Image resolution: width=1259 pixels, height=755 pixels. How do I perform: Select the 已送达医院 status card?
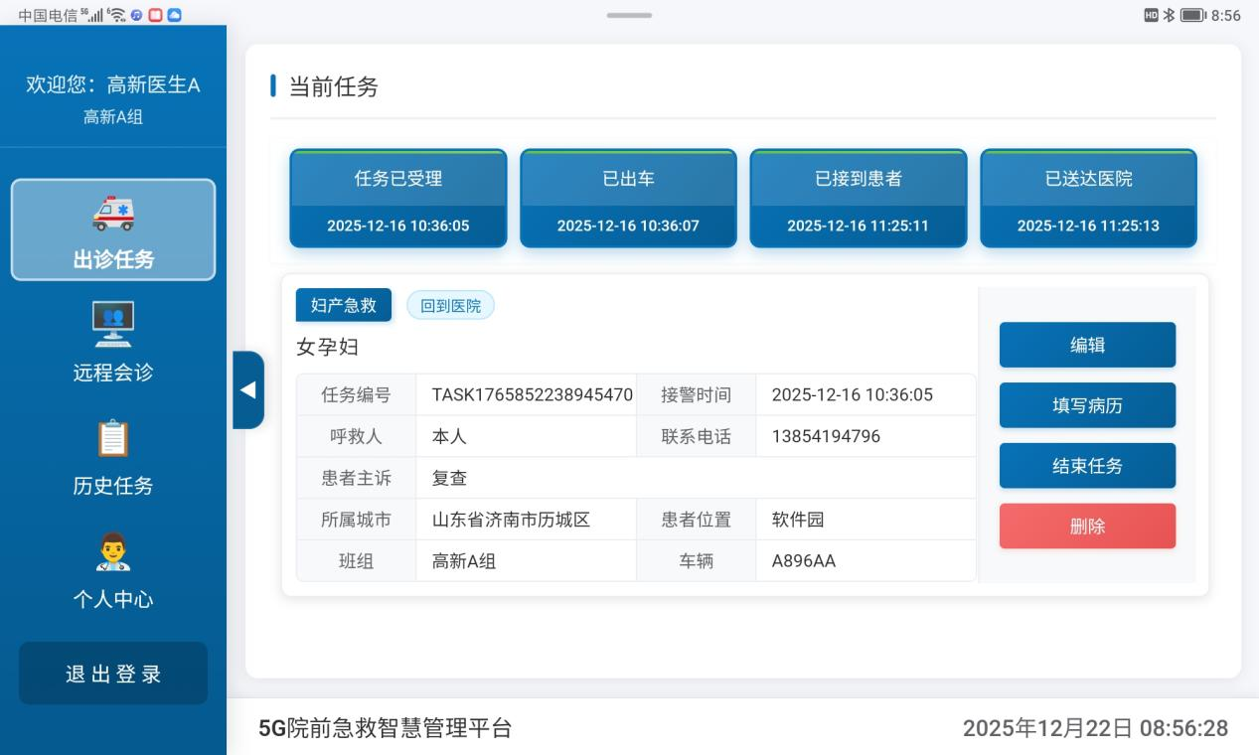tap(1088, 198)
